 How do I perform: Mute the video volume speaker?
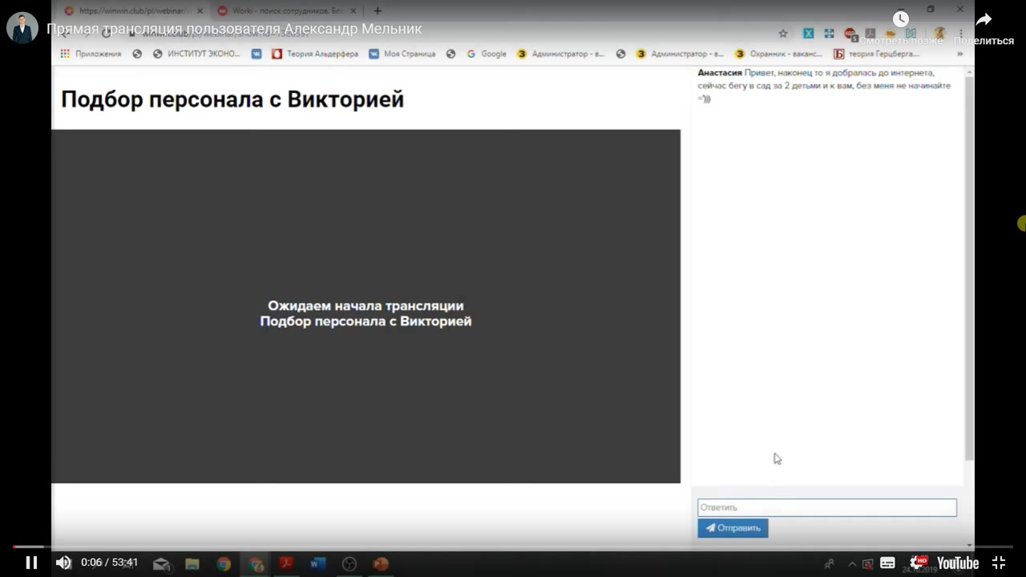pos(63,563)
